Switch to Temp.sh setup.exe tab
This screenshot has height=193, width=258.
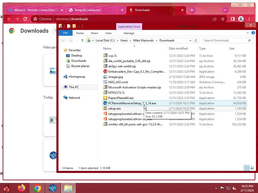point(96,10)
